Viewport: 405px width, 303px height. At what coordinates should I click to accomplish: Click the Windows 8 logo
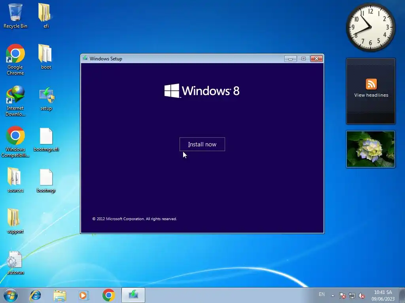pos(202,91)
